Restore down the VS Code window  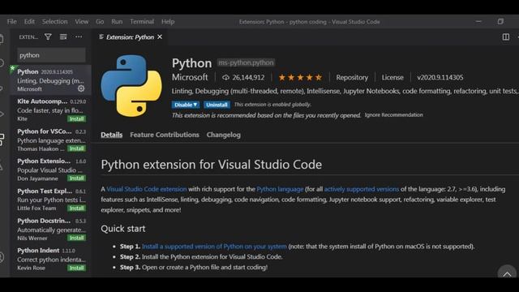tap(500, 22)
